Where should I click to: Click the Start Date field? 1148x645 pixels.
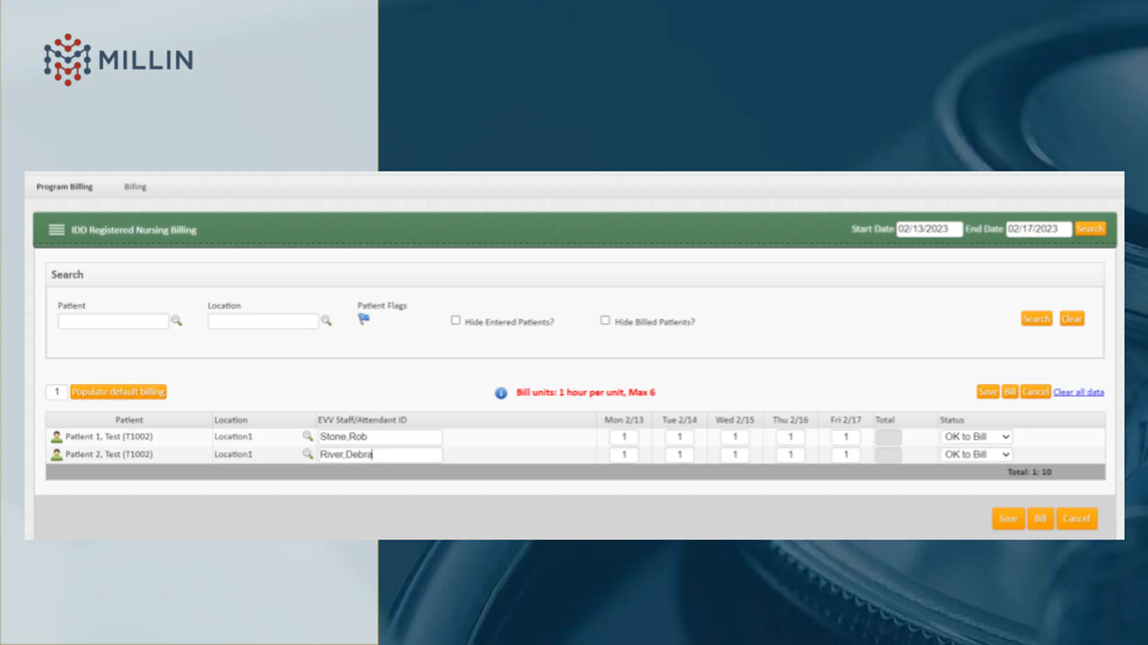point(929,229)
